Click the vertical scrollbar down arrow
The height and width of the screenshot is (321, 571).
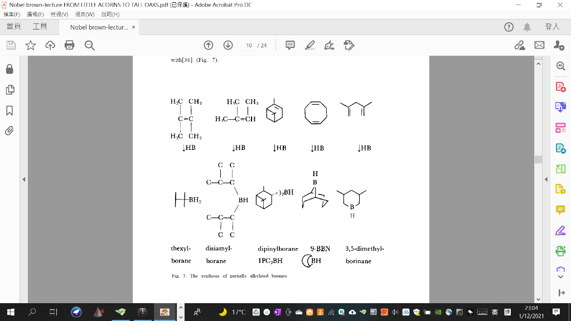click(x=538, y=299)
